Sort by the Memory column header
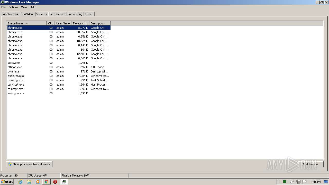The width and height of the screenshot is (329, 185). point(80,23)
